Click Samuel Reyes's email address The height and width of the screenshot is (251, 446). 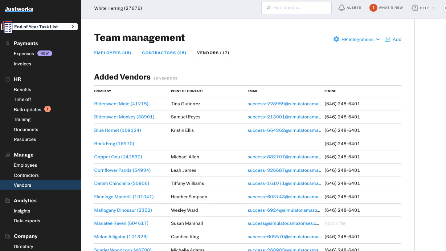[284, 117]
